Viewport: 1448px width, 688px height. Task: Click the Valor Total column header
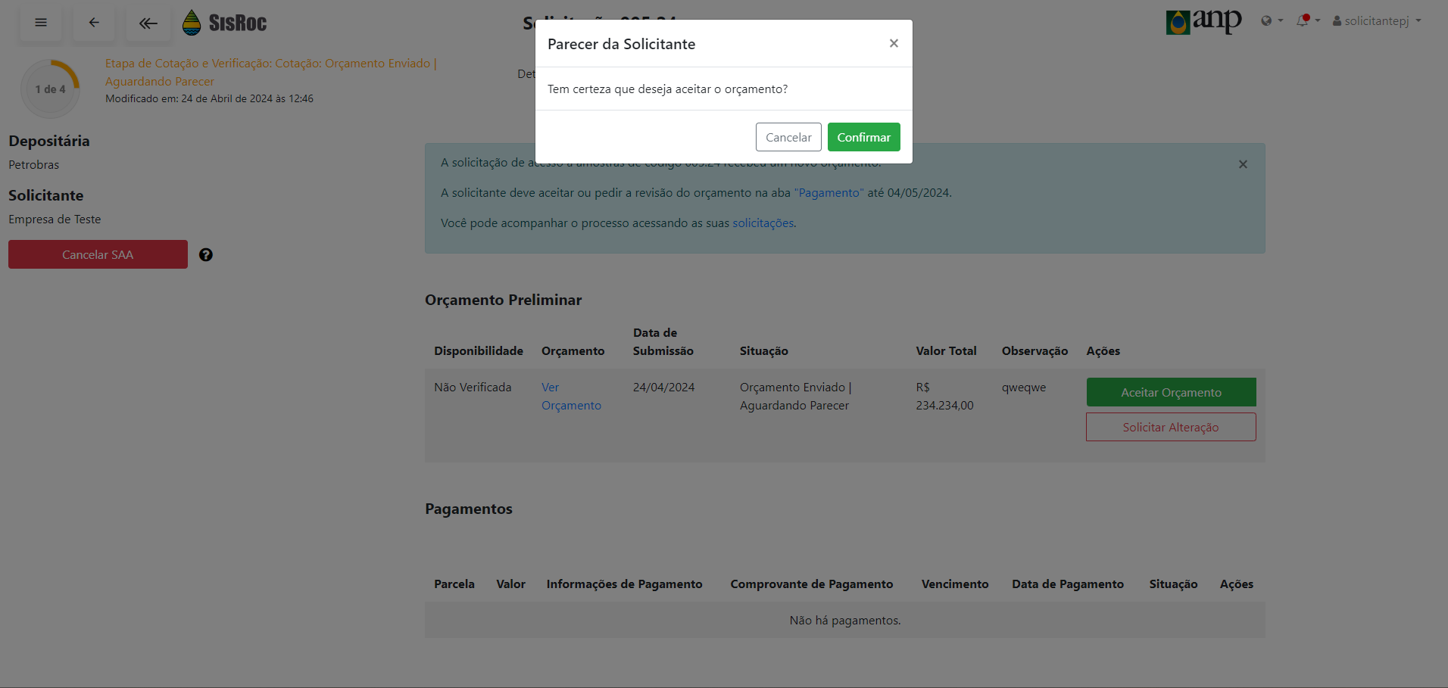(x=947, y=351)
